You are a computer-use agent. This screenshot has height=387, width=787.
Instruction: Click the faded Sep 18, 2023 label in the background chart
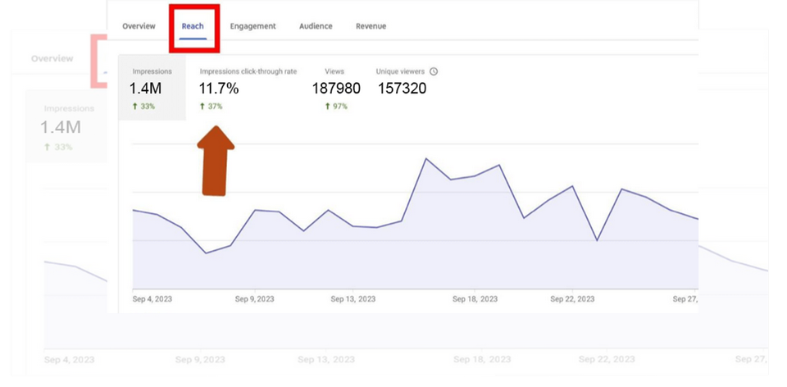[x=482, y=360]
